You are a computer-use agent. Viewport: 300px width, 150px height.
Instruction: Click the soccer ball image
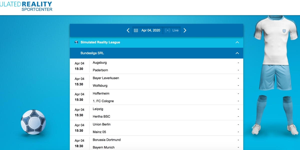(x=33, y=122)
